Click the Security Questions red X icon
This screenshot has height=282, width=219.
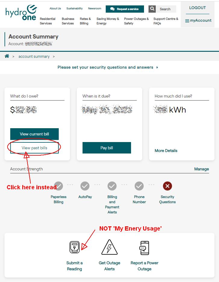(x=167, y=186)
